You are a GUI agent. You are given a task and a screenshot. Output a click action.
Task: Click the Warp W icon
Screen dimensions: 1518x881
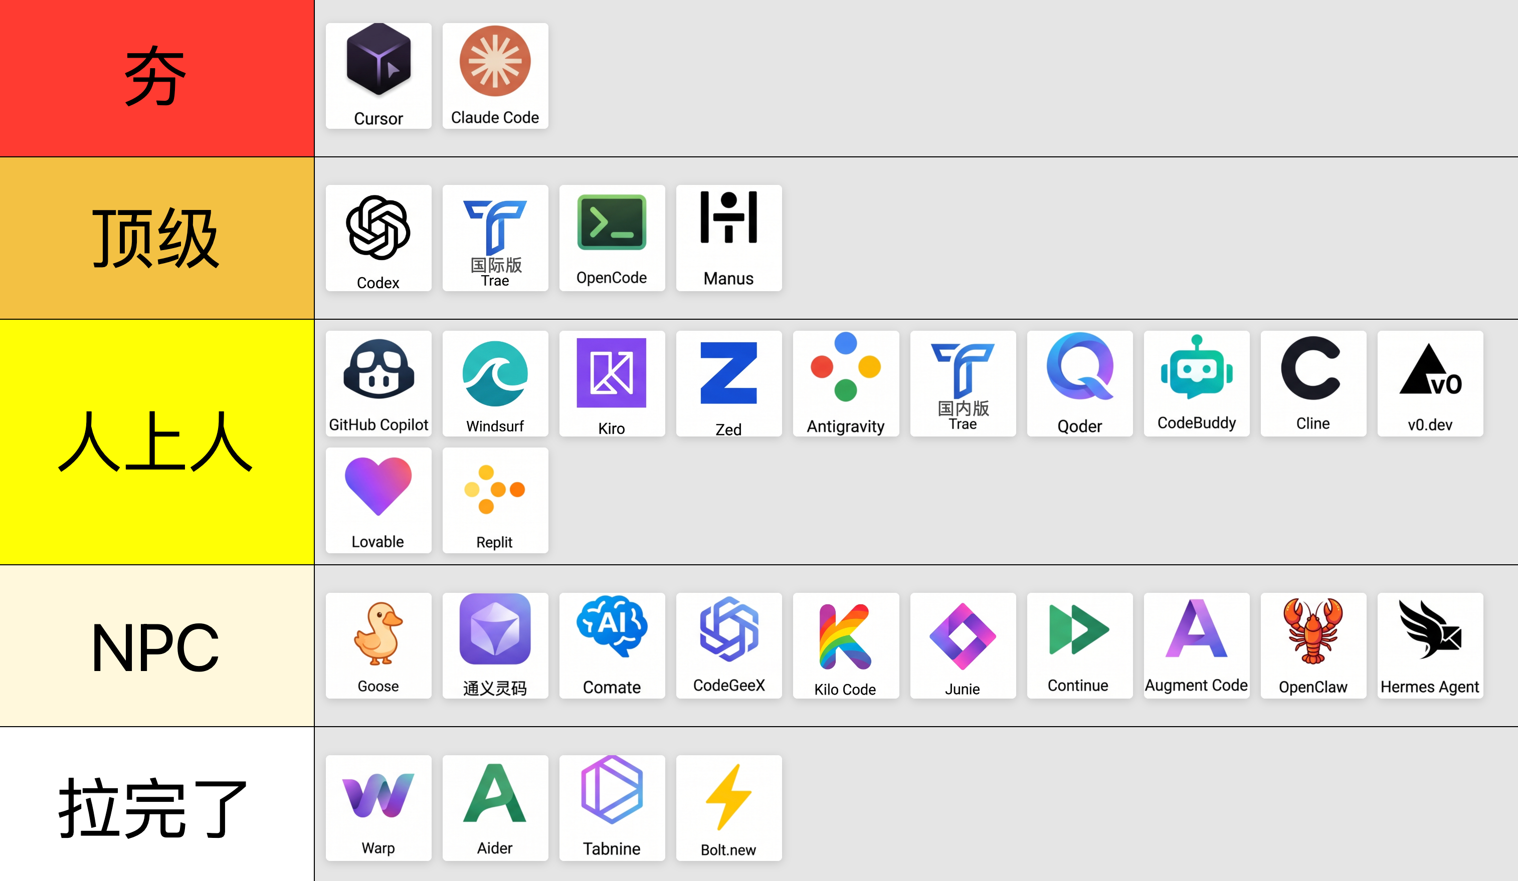(x=378, y=808)
